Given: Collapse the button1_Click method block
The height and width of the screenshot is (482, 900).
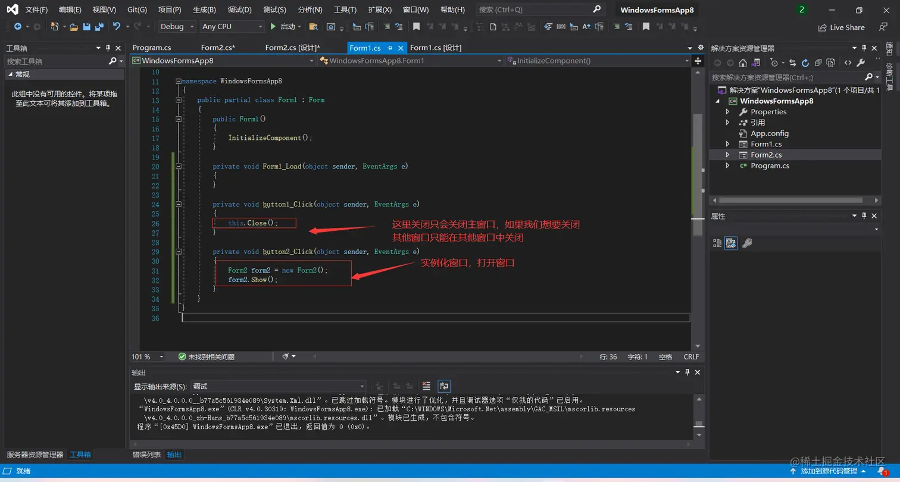Looking at the screenshot, I should coord(179,204).
